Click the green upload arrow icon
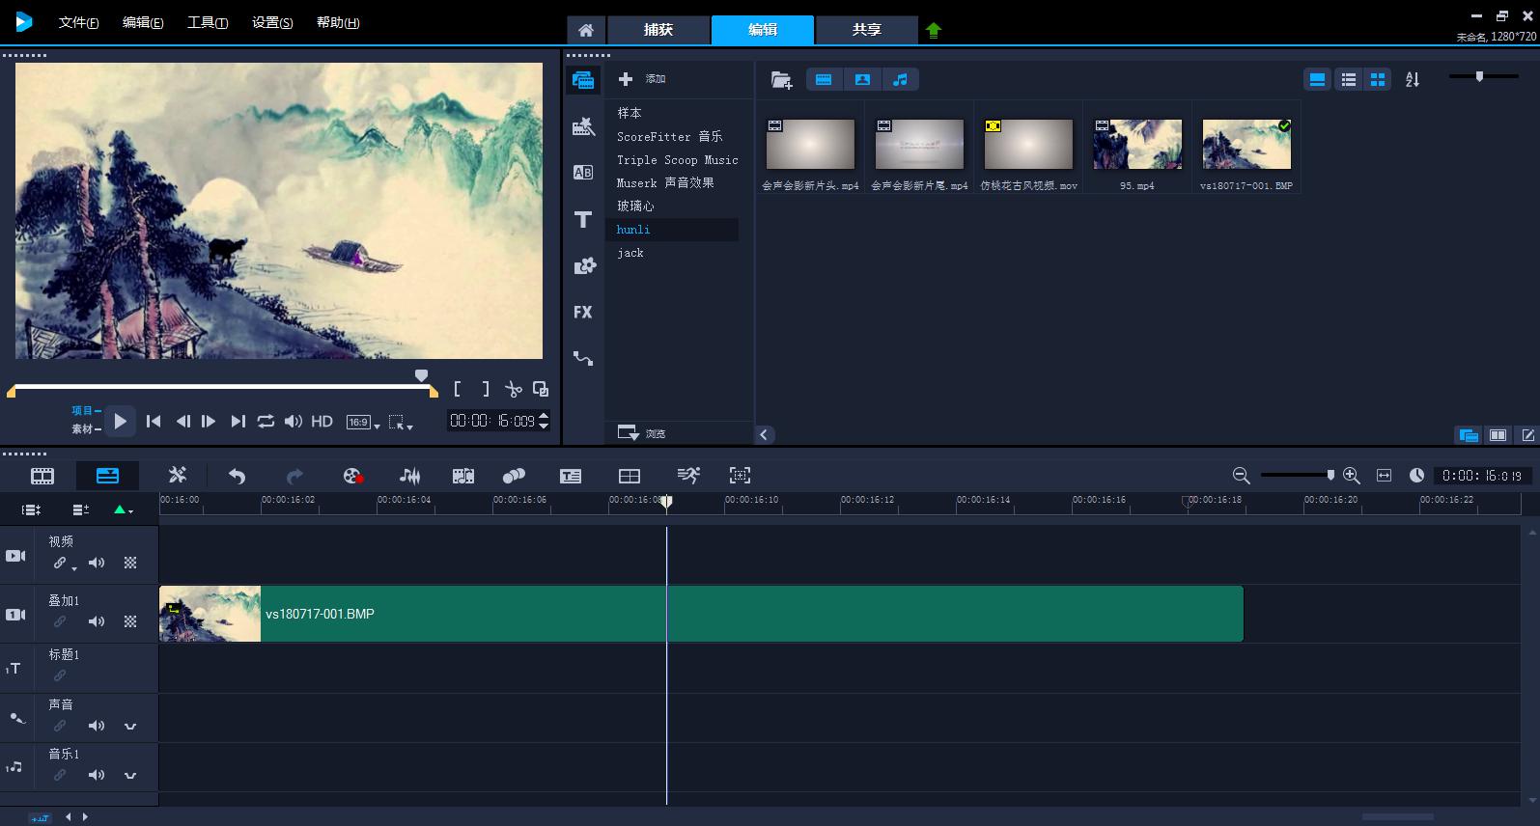This screenshot has height=826, width=1540. pos(933,30)
